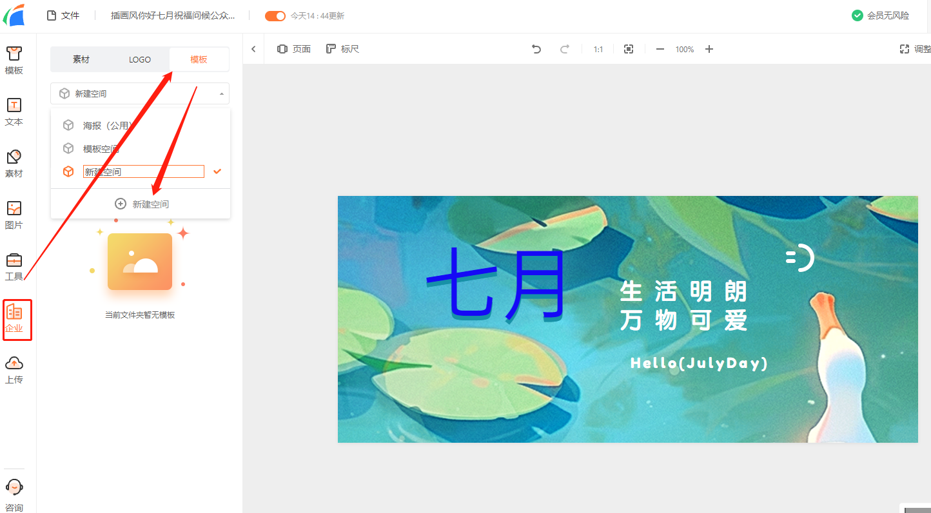Zoom out with minus button
Screen dimensions: 931x513
(660, 49)
